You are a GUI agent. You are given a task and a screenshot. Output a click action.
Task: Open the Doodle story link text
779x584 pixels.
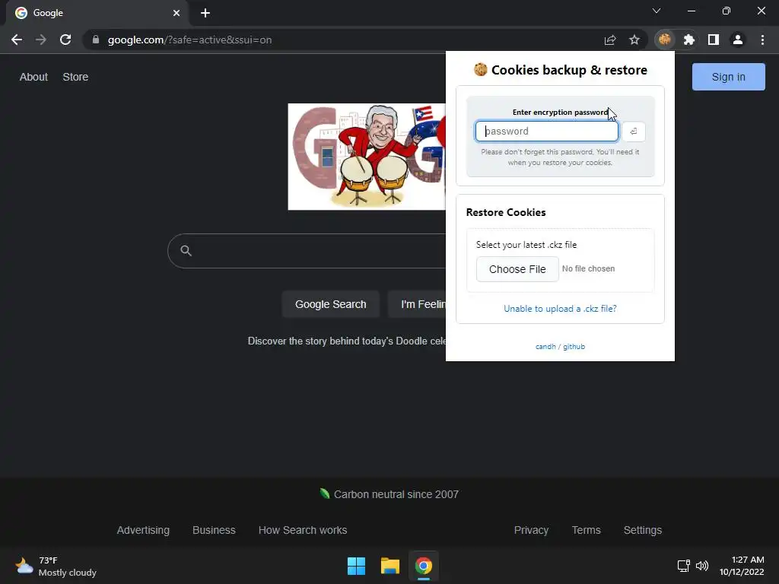point(347,341)
